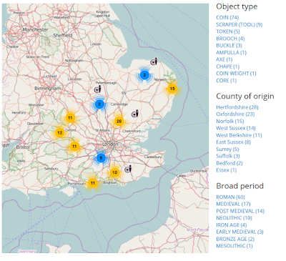Filter by object type COIN (74)
Screen dimensions: 286x261
coord(227,17)
